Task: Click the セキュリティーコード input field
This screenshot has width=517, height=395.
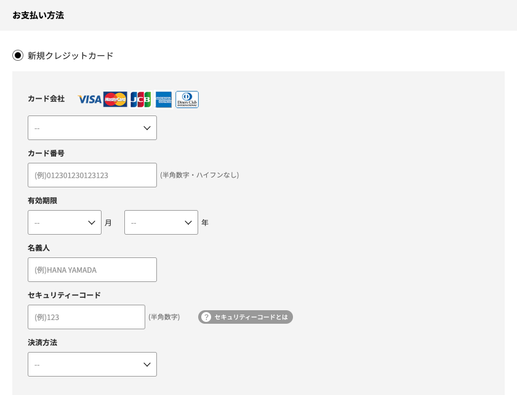Action: (86, 317)
